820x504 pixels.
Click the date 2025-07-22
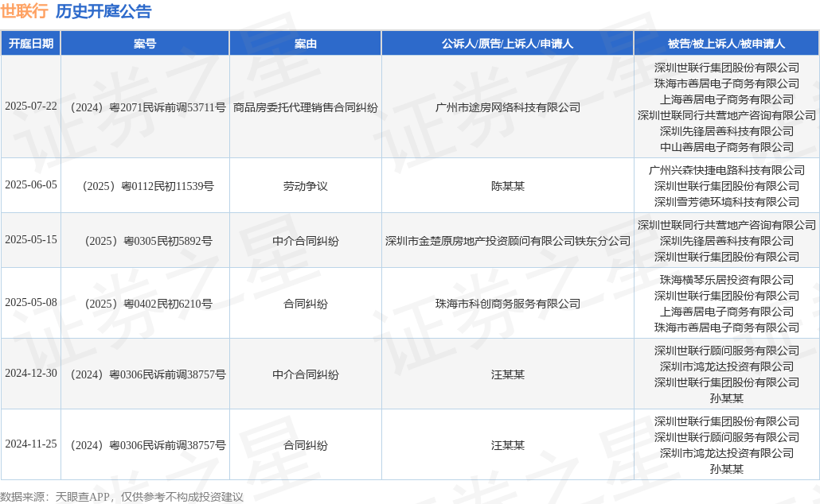click(x=31, y=106)
